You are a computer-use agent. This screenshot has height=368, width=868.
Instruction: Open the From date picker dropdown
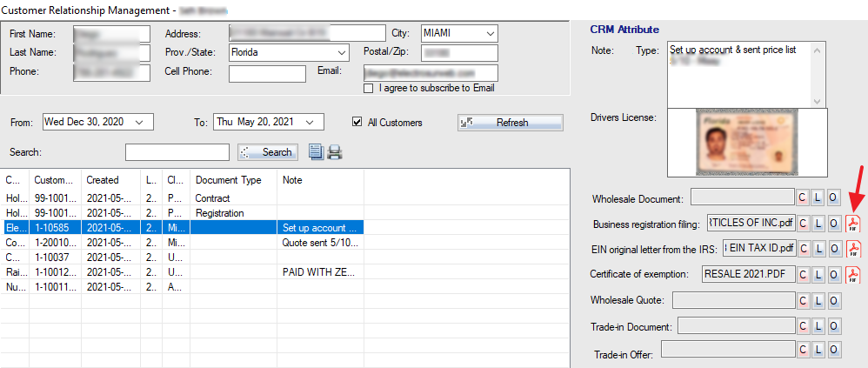139,122
